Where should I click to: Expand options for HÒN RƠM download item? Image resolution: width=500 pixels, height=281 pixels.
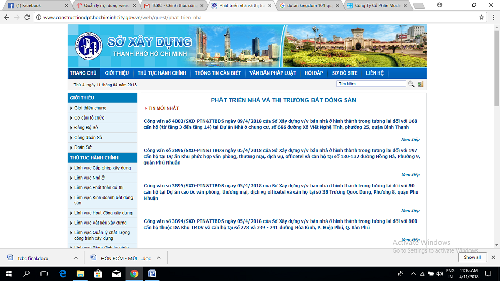tap(159, 257)
